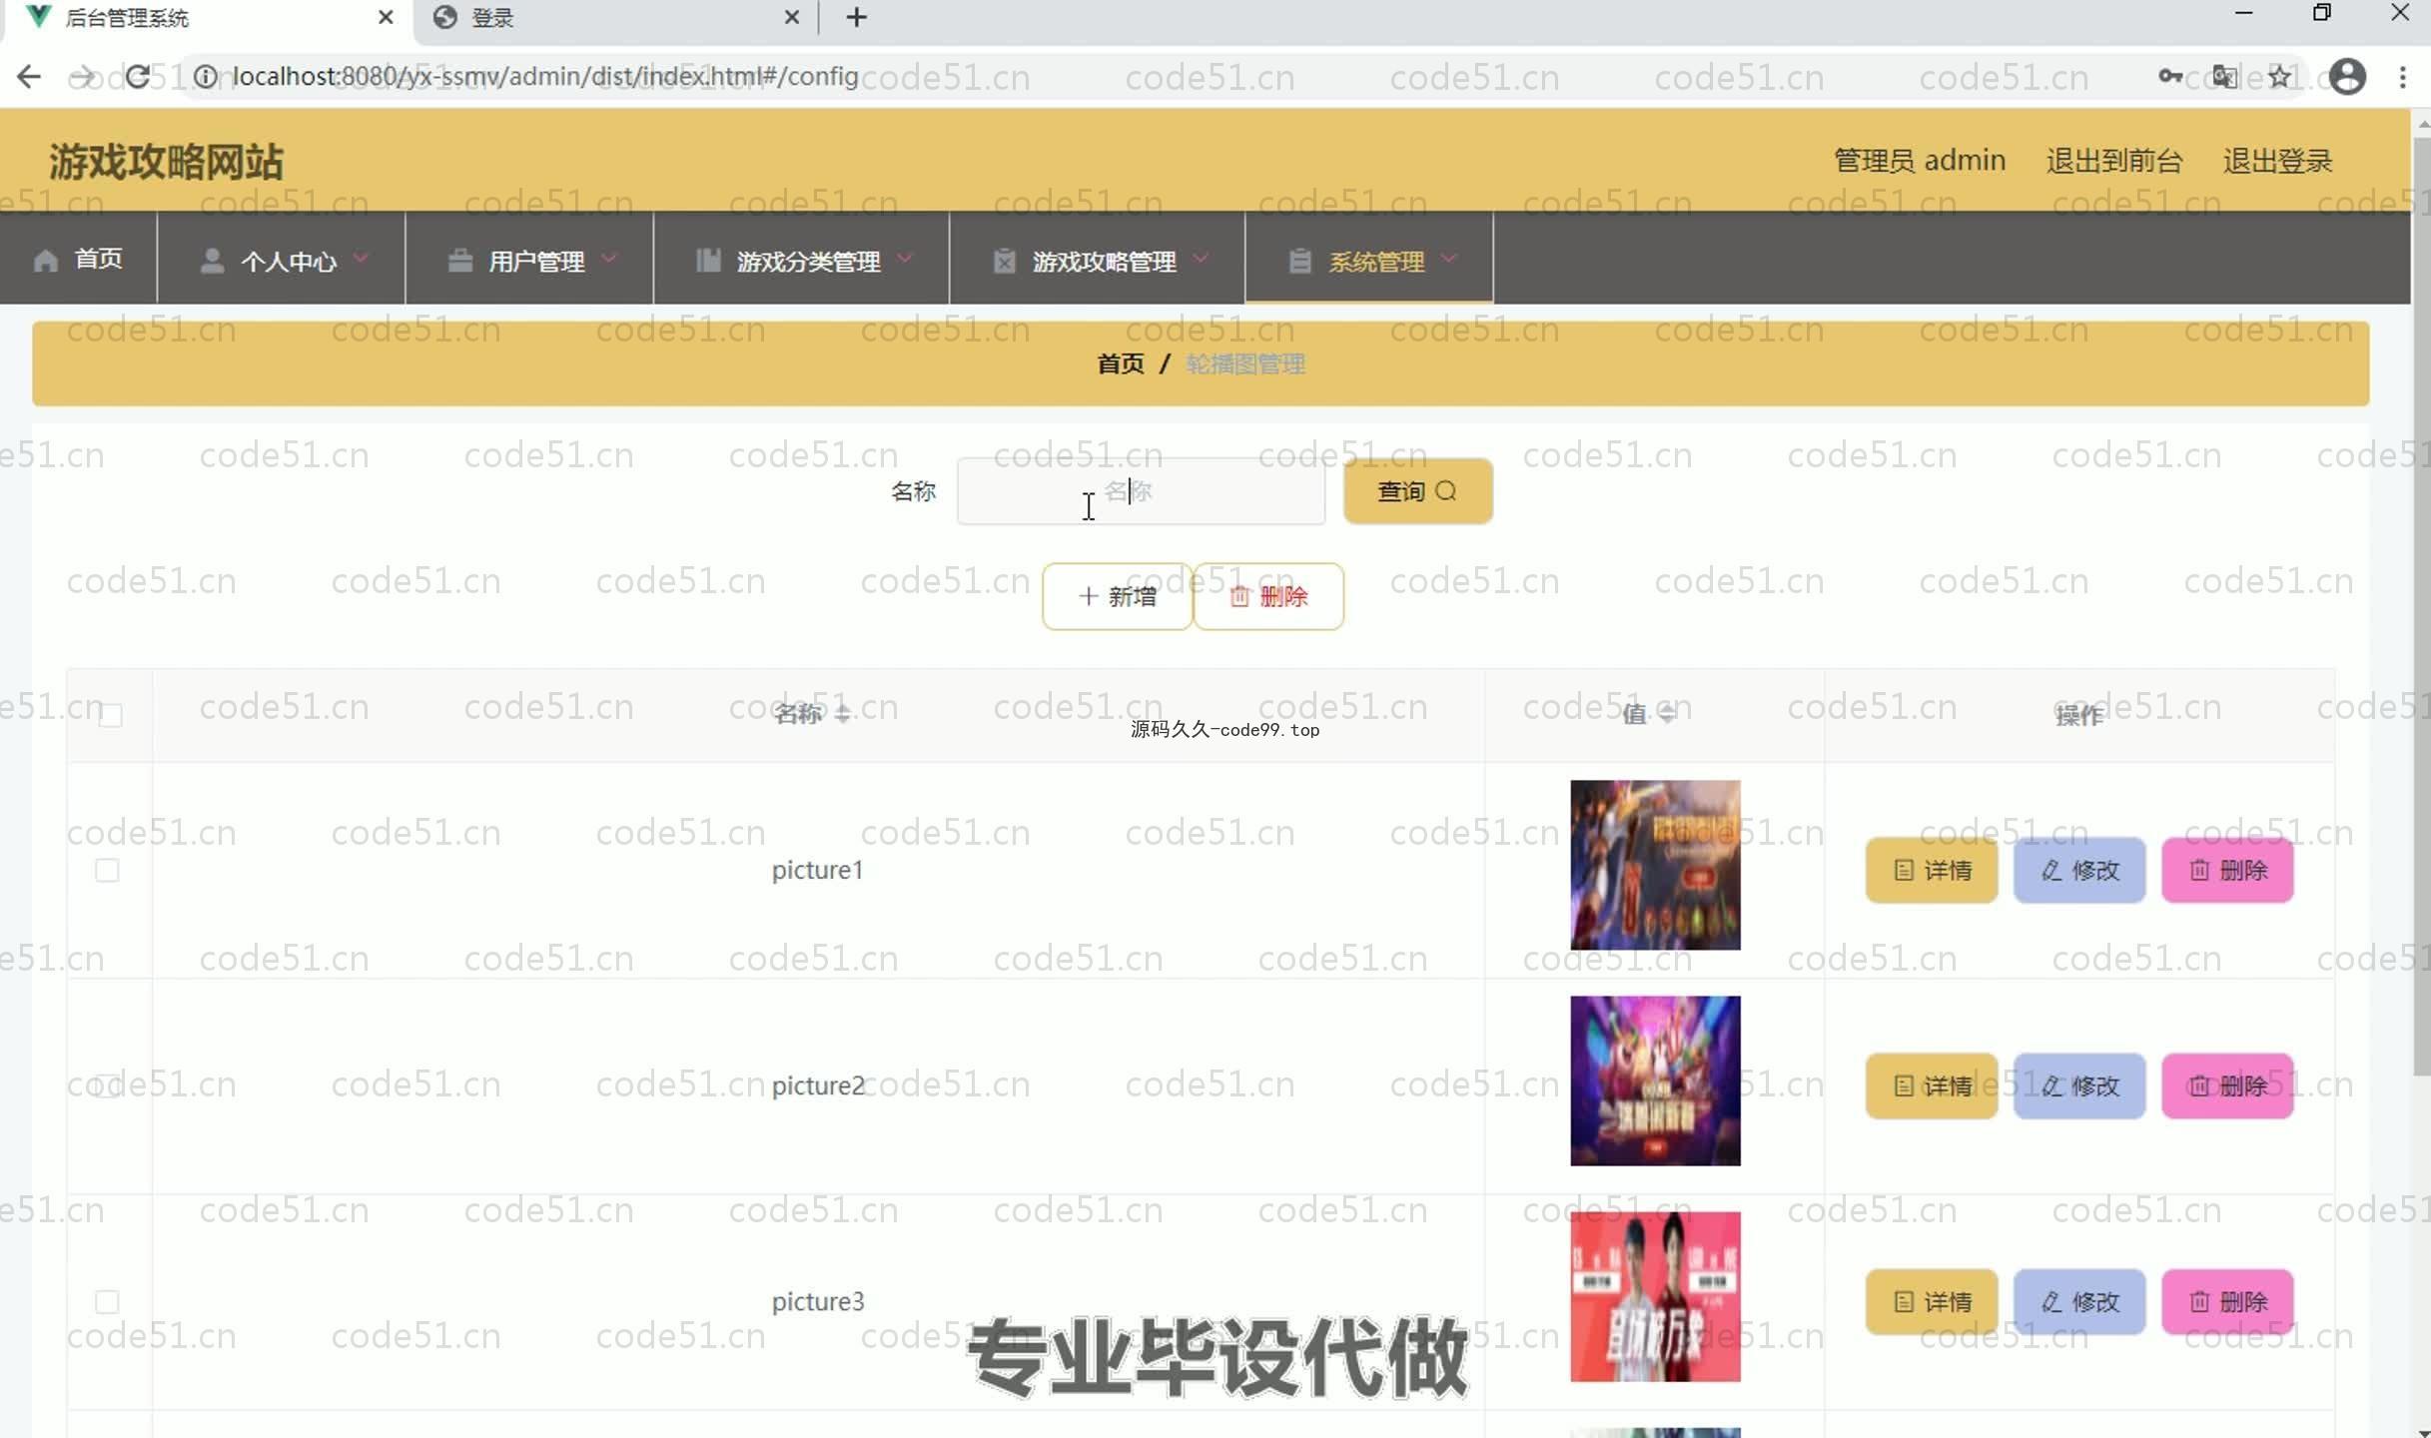Click the bookmark star icon
The image size is (2431, 1438).
pos(2279,77)
